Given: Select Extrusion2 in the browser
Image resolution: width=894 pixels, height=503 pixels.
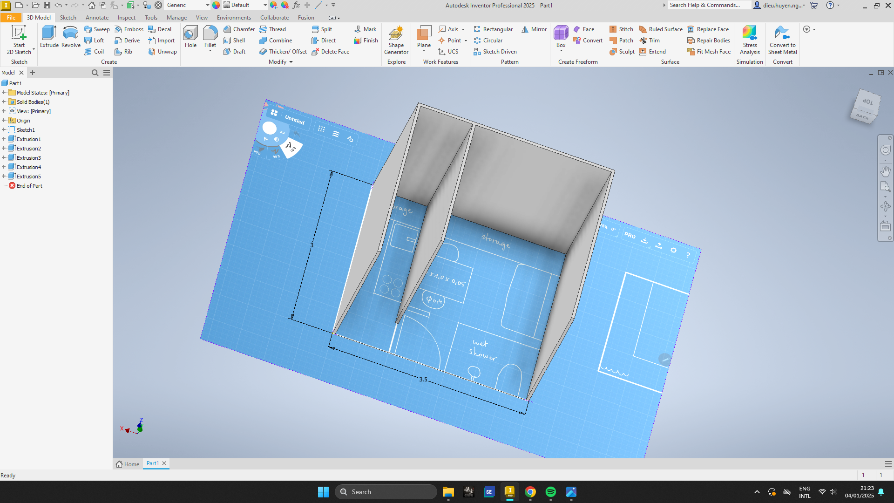Looking at the screenshot, I should click(x=29, y=149).
